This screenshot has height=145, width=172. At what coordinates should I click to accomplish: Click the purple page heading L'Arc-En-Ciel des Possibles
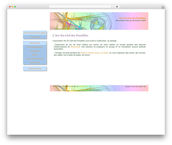point(70,35)
